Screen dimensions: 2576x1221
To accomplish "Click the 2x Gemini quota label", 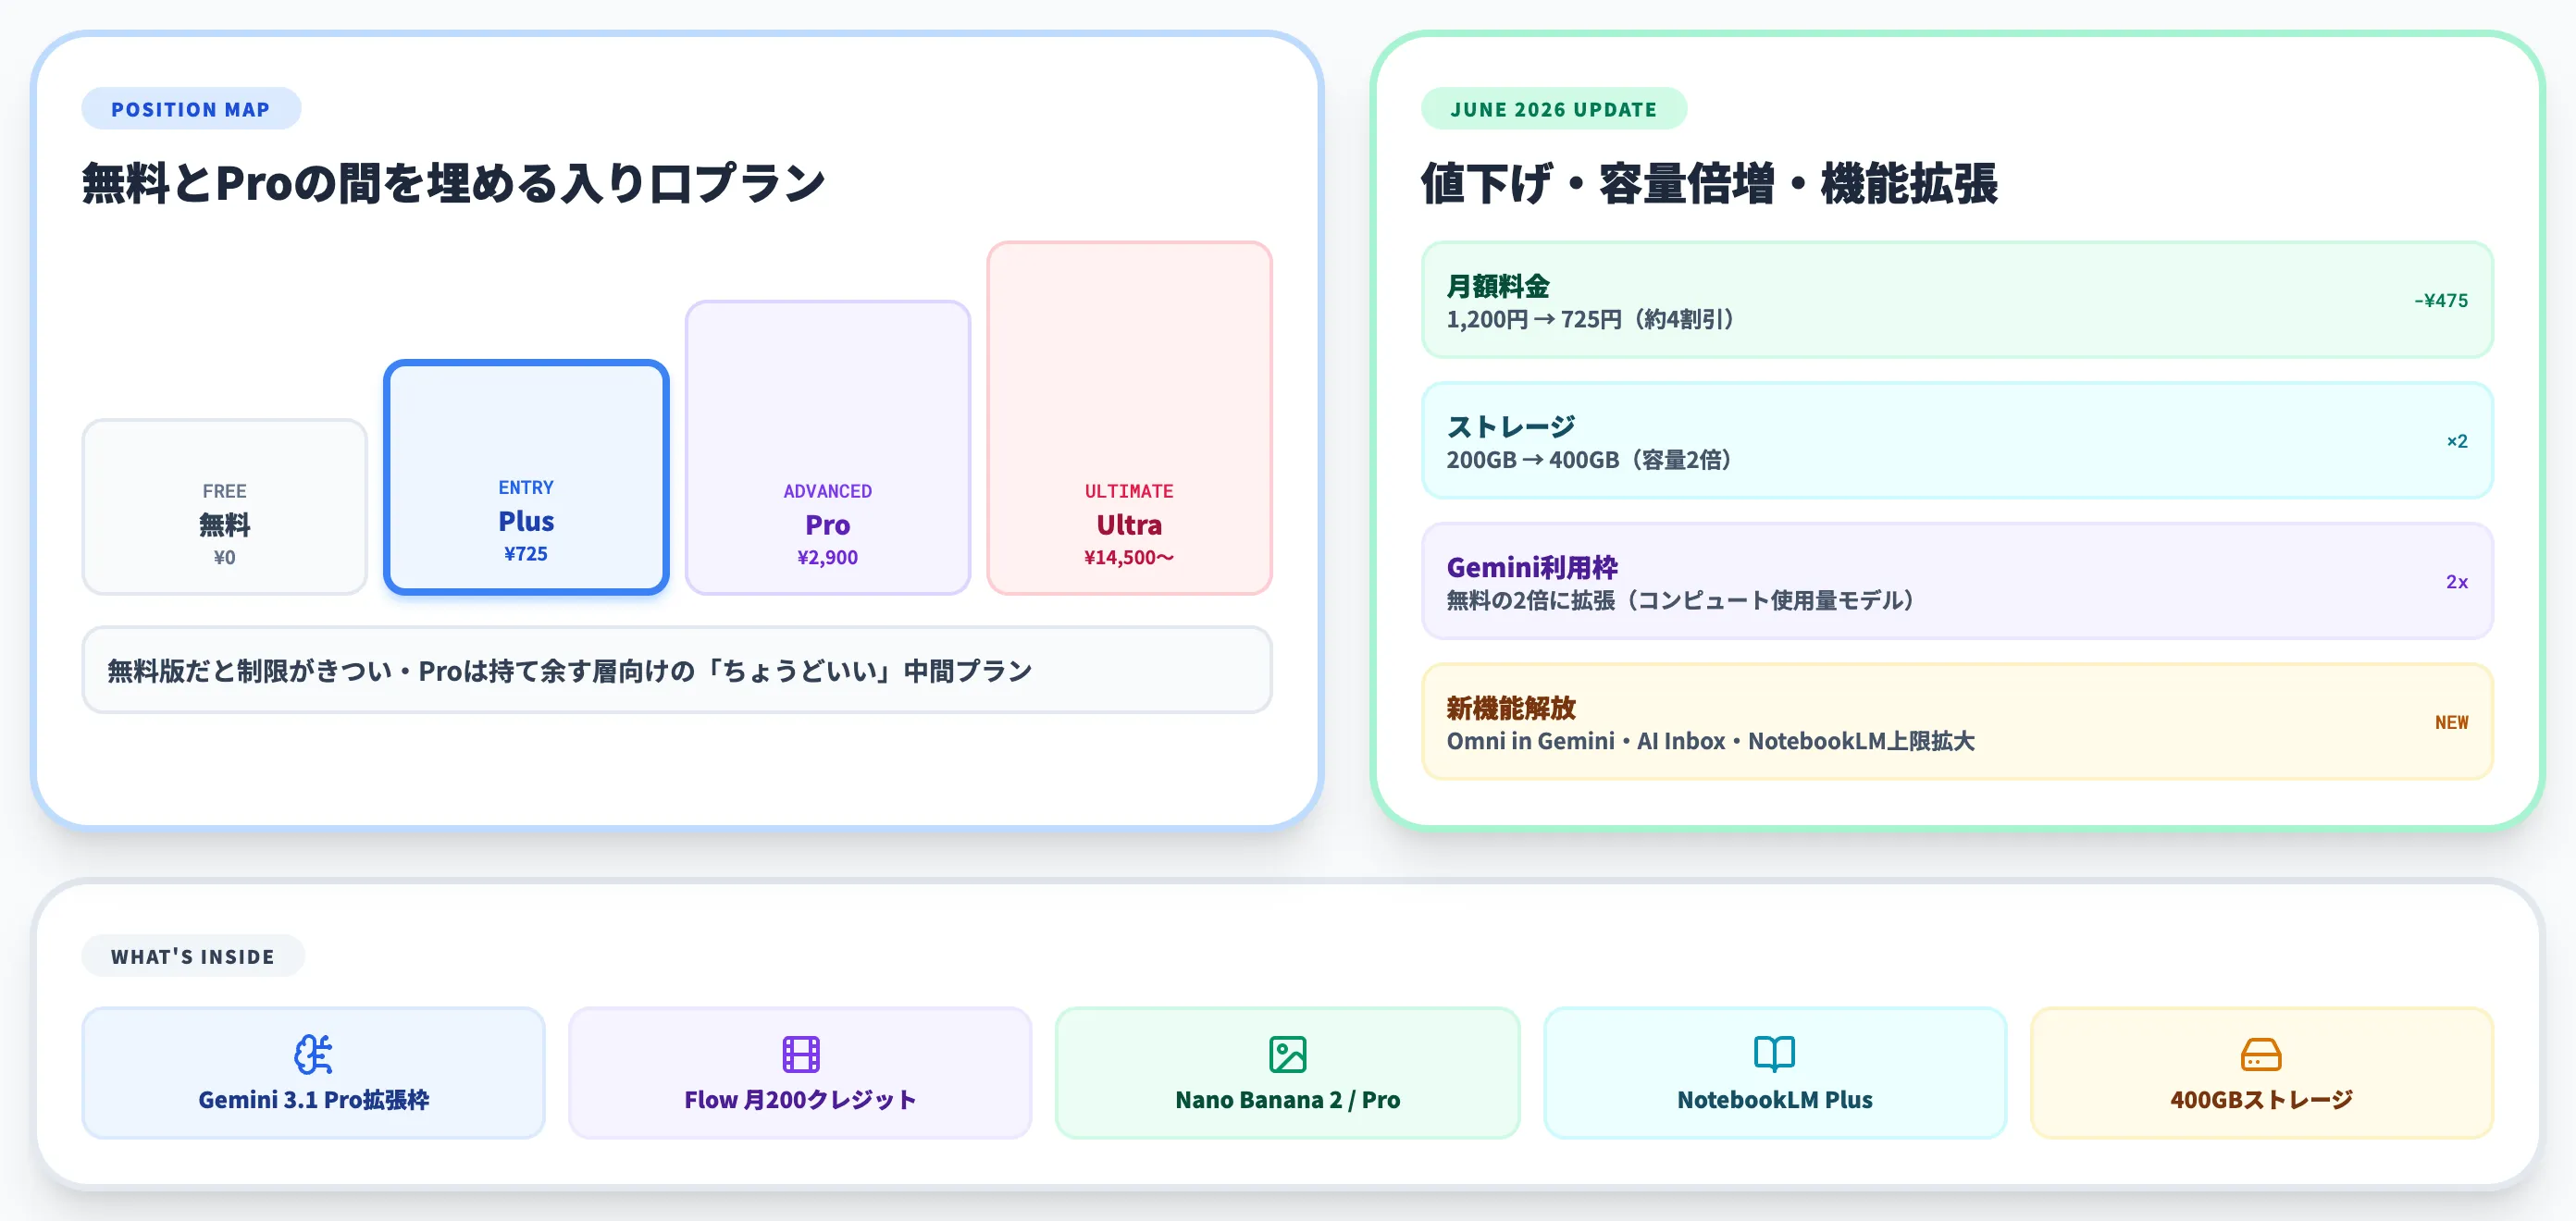I will pos(2457,581).
